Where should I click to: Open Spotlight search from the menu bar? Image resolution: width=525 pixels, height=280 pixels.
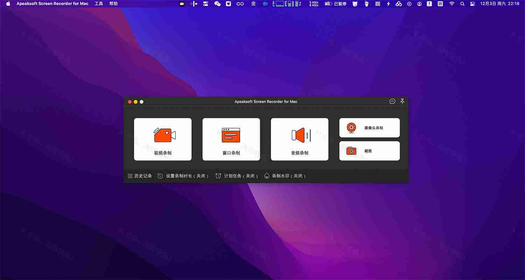[462, 4]
